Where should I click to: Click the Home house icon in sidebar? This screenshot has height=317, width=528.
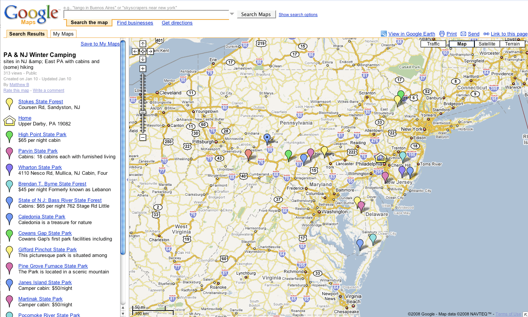click(10, 121)
